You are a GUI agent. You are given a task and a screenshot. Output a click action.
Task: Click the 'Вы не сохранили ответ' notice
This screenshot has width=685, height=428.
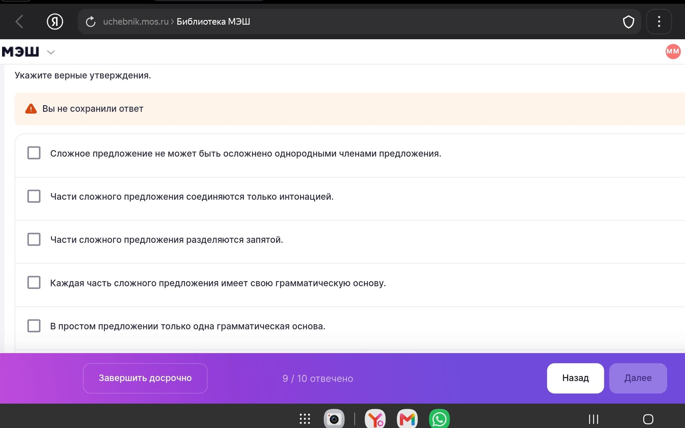[350, 109]
